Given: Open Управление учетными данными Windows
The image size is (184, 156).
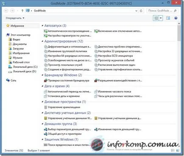Looking at the screenshot, I should point(68,118).
